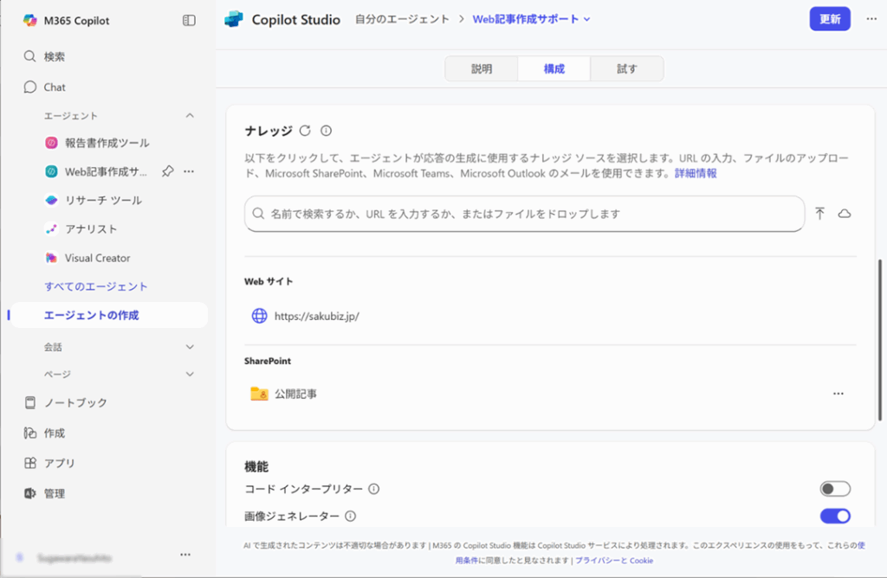Expand the ページ section
This screenshot has height=578, width=887.
[190, 374]
